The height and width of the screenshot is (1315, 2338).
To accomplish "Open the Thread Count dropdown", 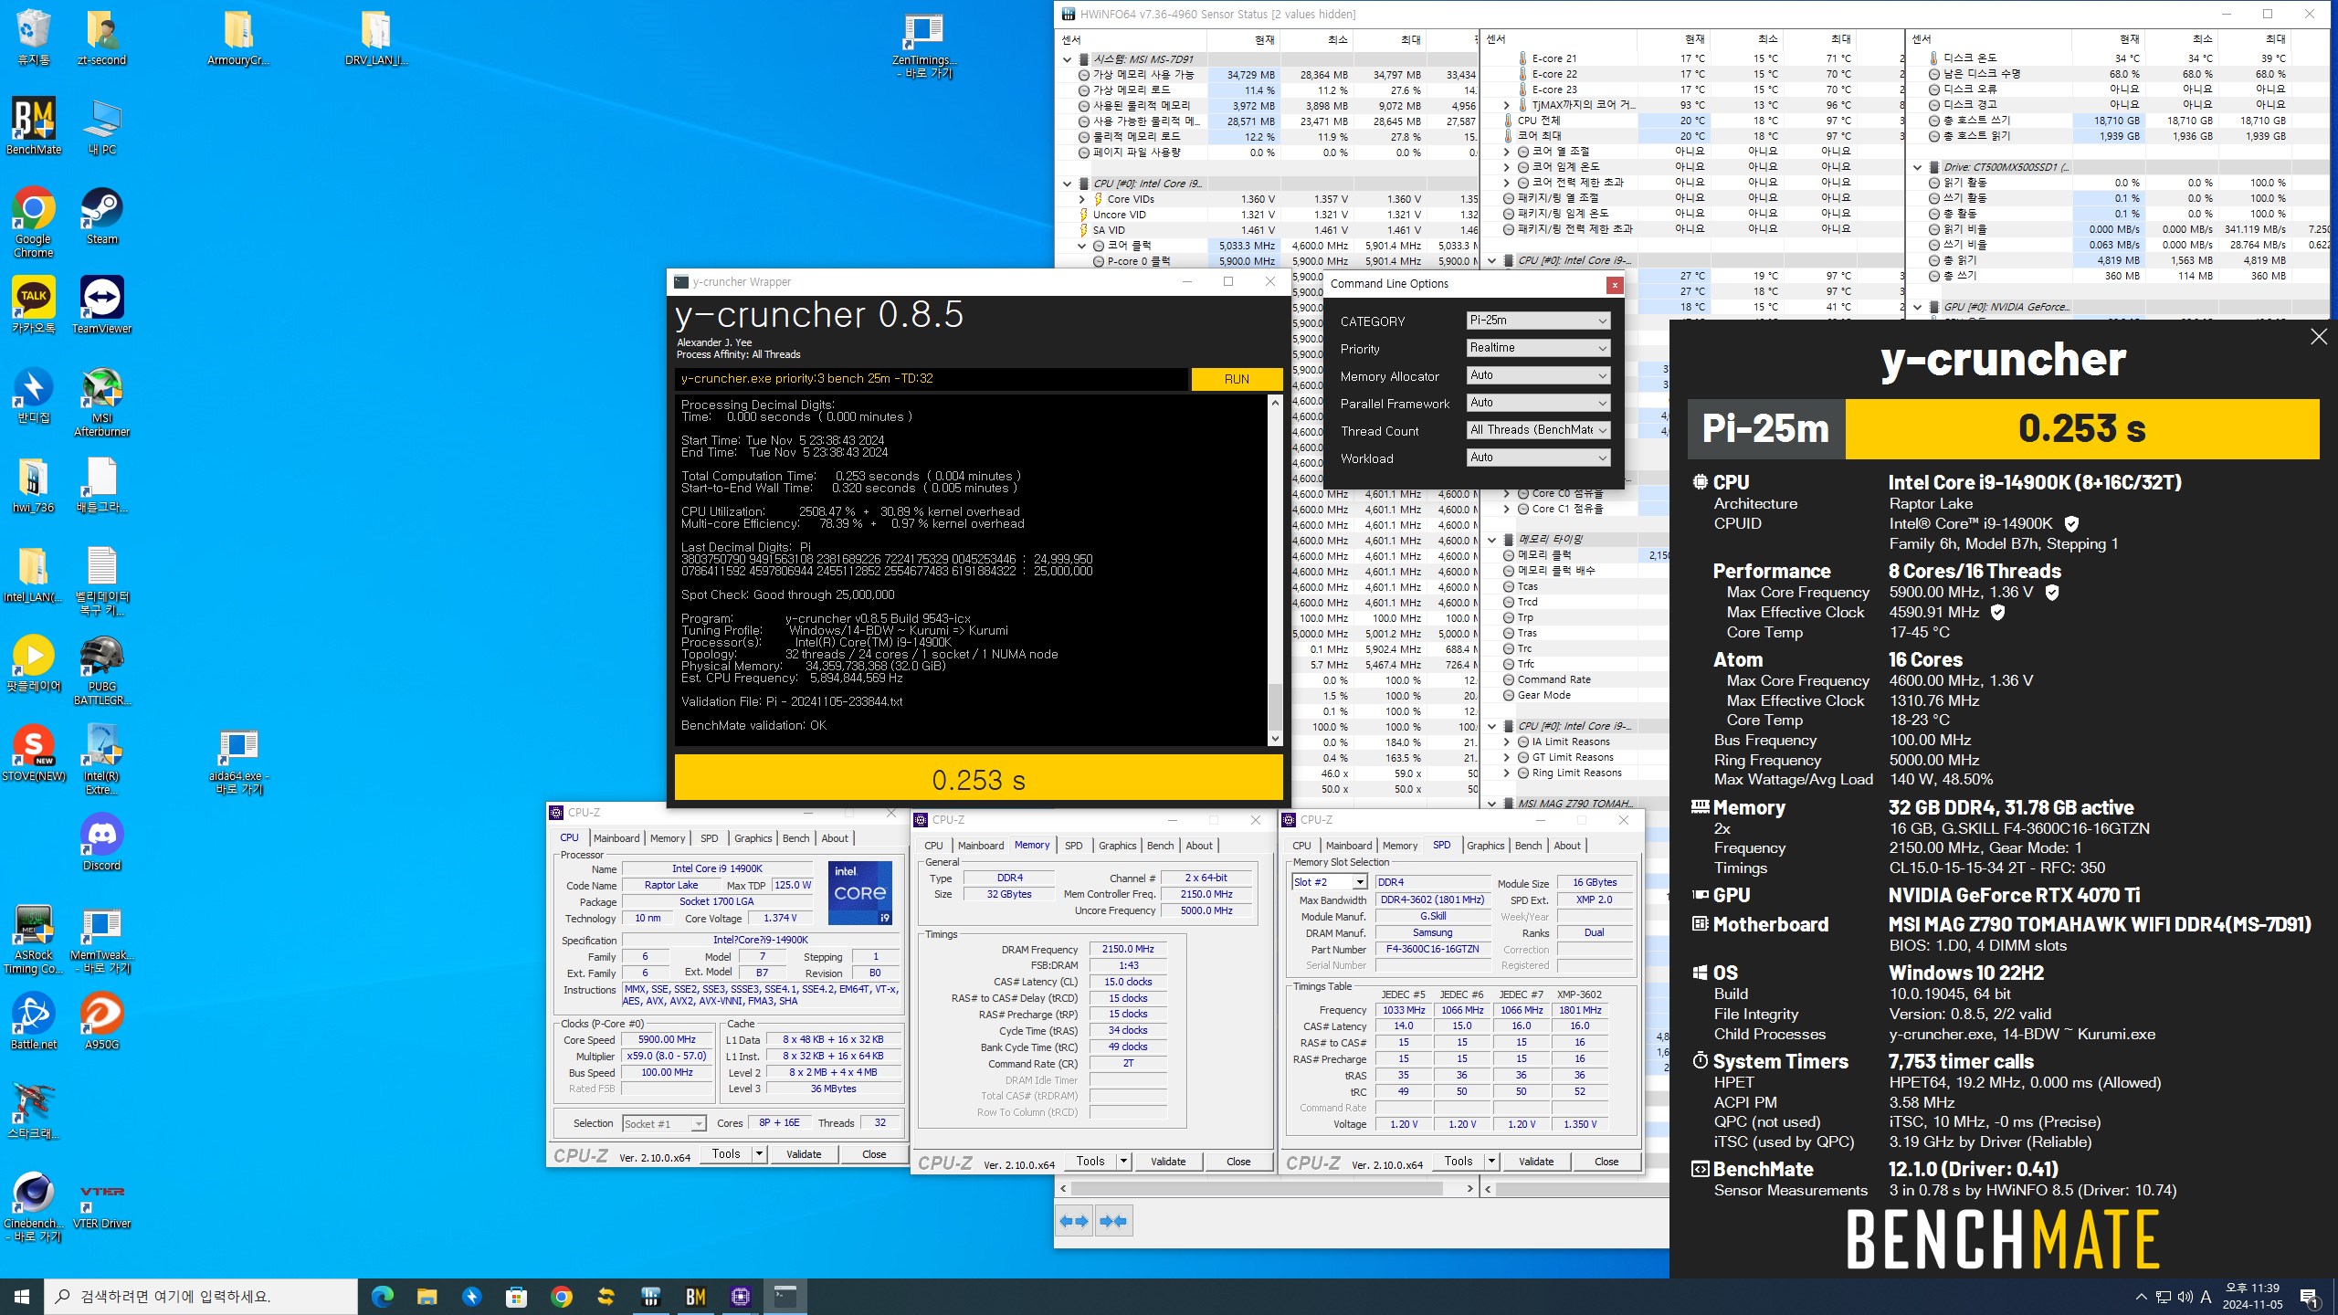I will click(1538, 430).
